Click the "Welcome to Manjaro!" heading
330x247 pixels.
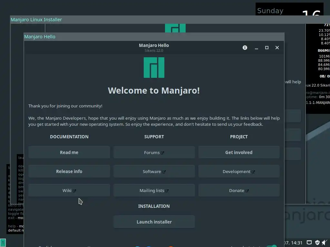pyautogui.click(x=154, y=90)
